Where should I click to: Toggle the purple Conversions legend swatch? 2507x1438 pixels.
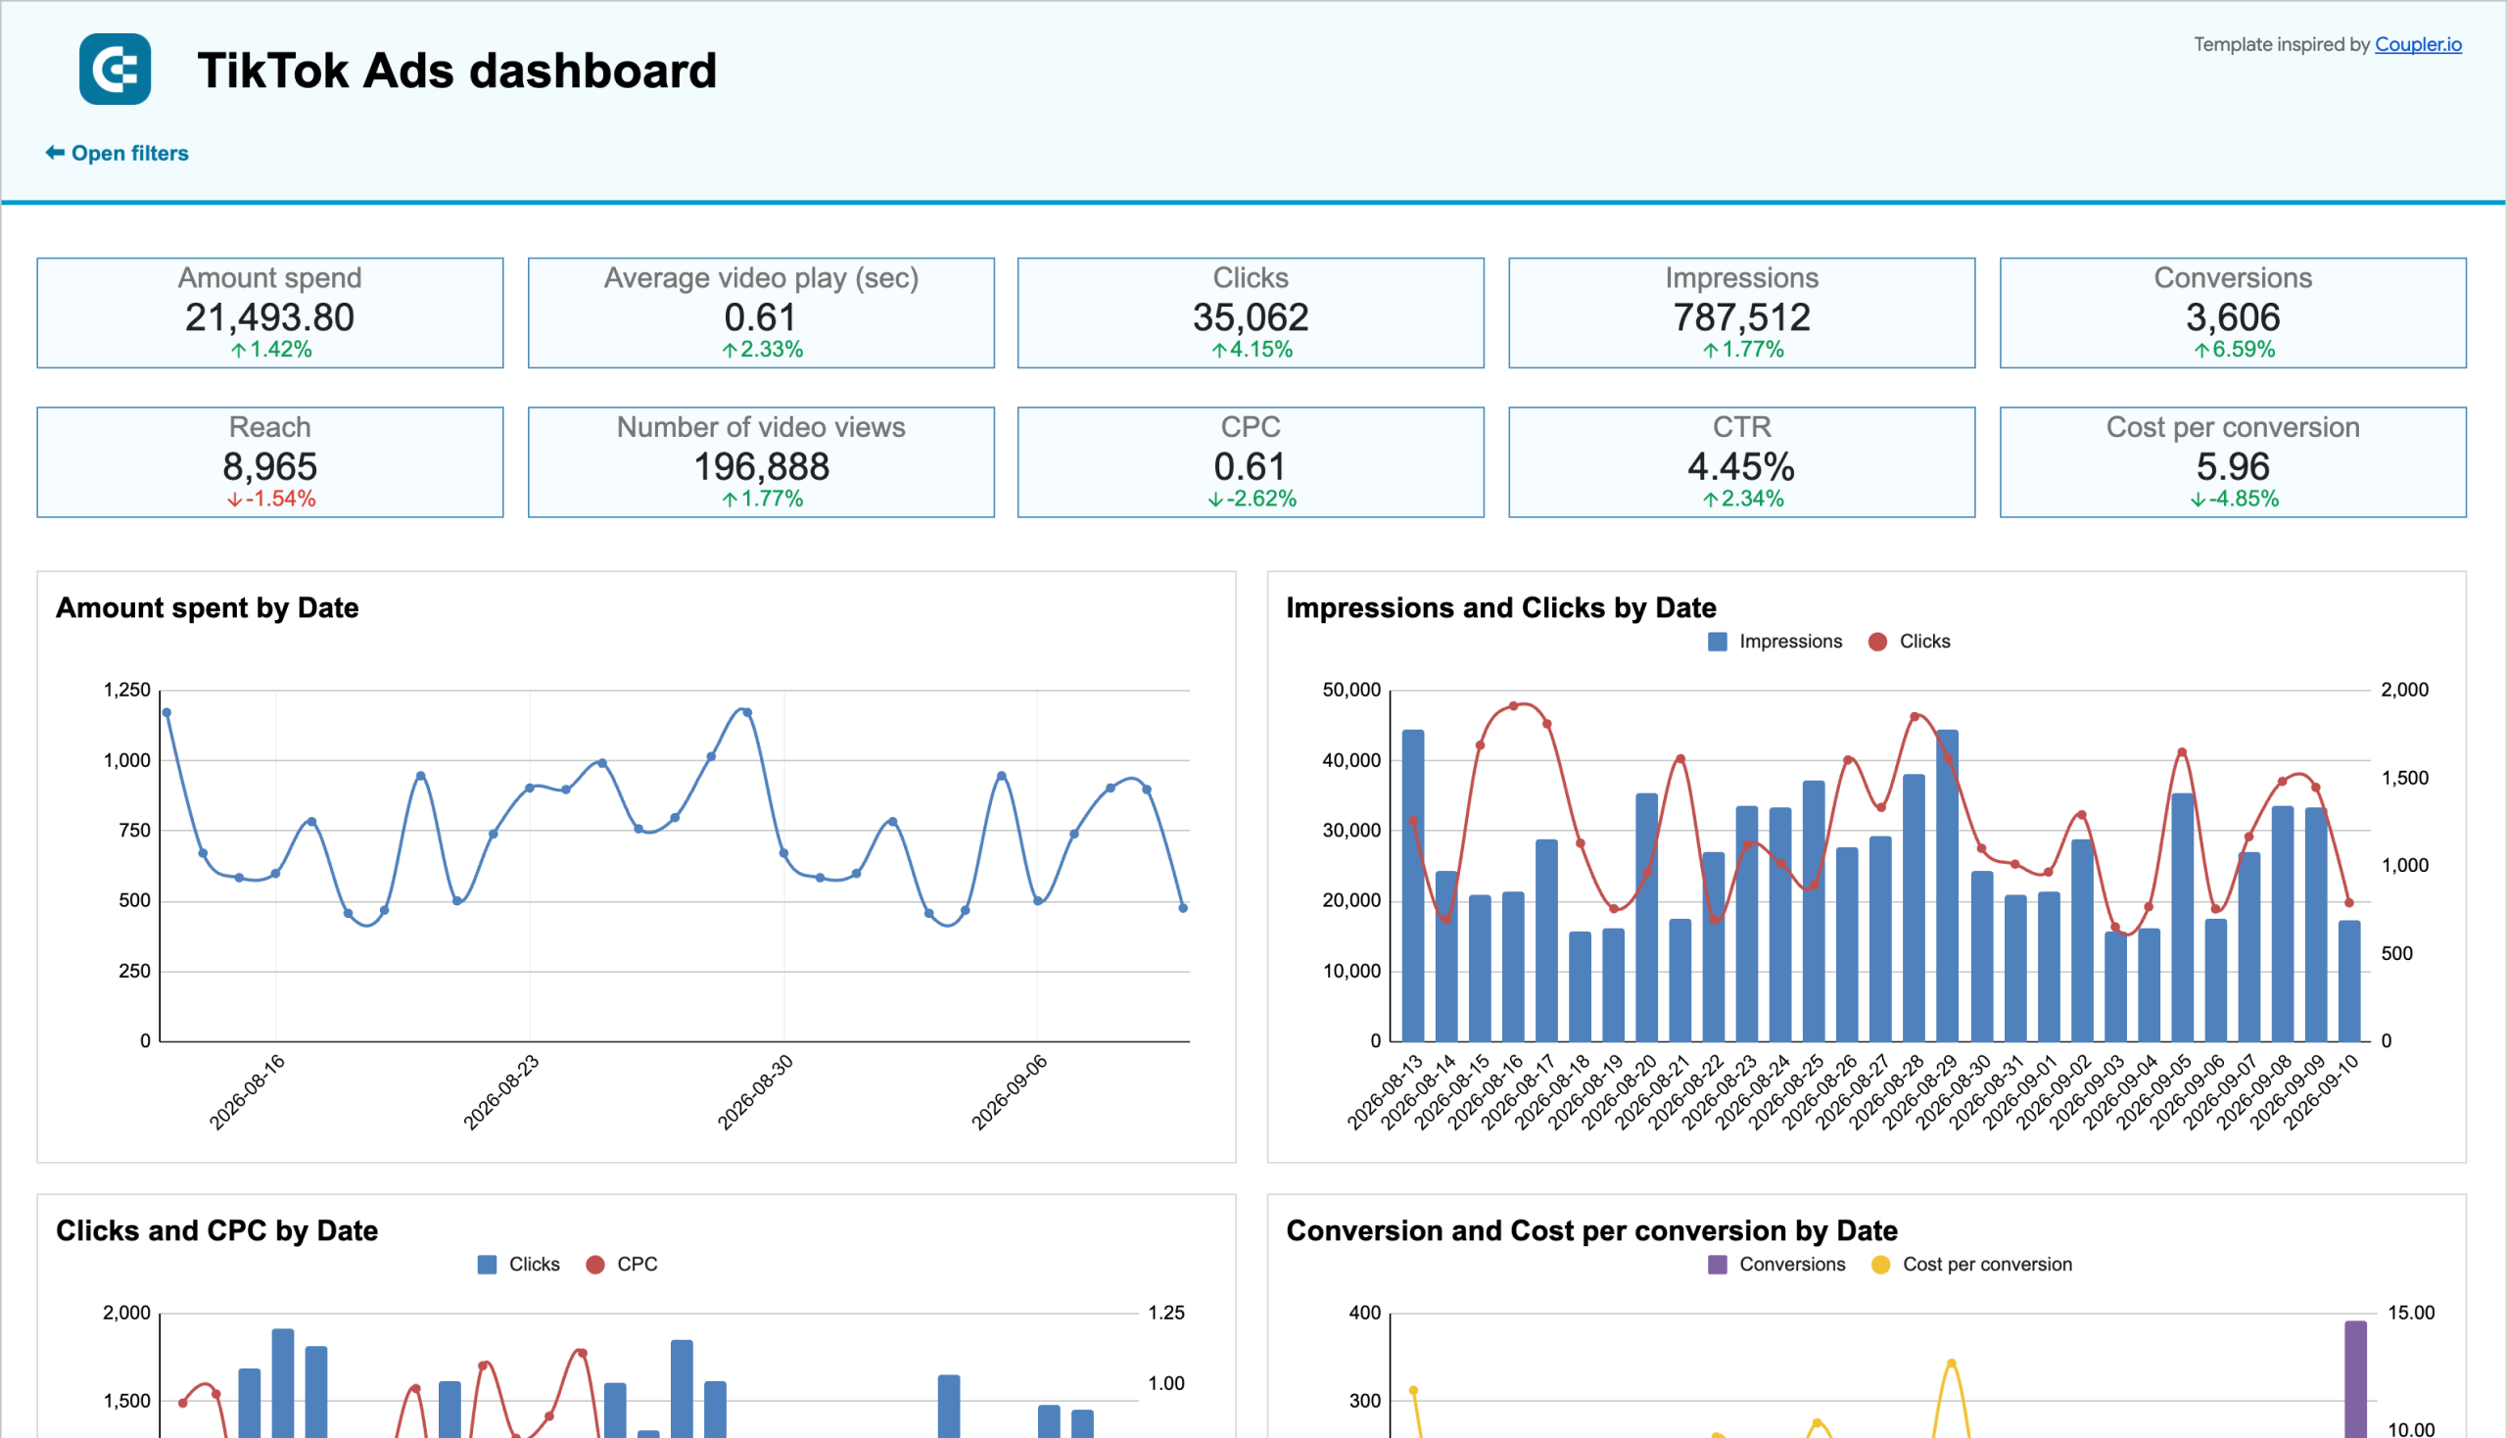coord(1717,1266)
